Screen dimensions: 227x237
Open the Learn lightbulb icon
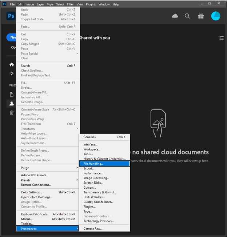(x=12, y=73)
